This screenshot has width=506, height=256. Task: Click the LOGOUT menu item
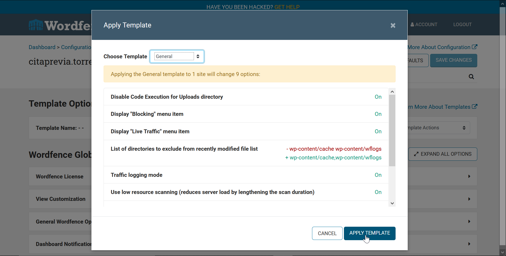point(462,25)
